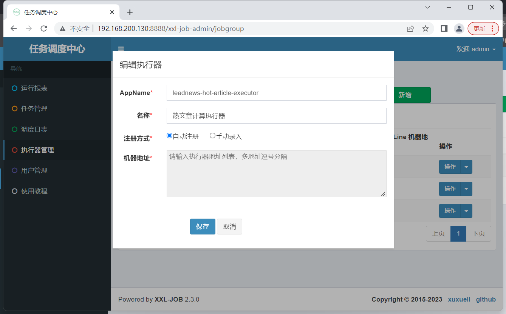
Task: Go to 下页 next page
Action: 478,234
